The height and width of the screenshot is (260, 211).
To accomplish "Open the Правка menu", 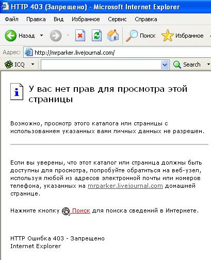I will (36, 19).
